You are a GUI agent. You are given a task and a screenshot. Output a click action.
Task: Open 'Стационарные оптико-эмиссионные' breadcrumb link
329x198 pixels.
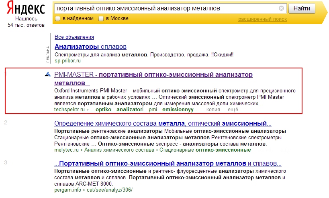tap(205, 150)
